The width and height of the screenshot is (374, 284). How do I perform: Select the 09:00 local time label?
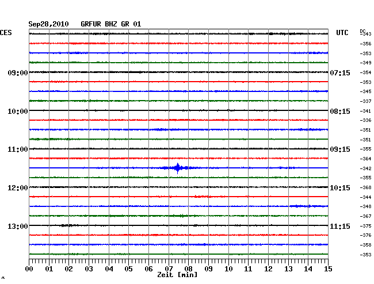pyautogui.click(x=18, y=72)
